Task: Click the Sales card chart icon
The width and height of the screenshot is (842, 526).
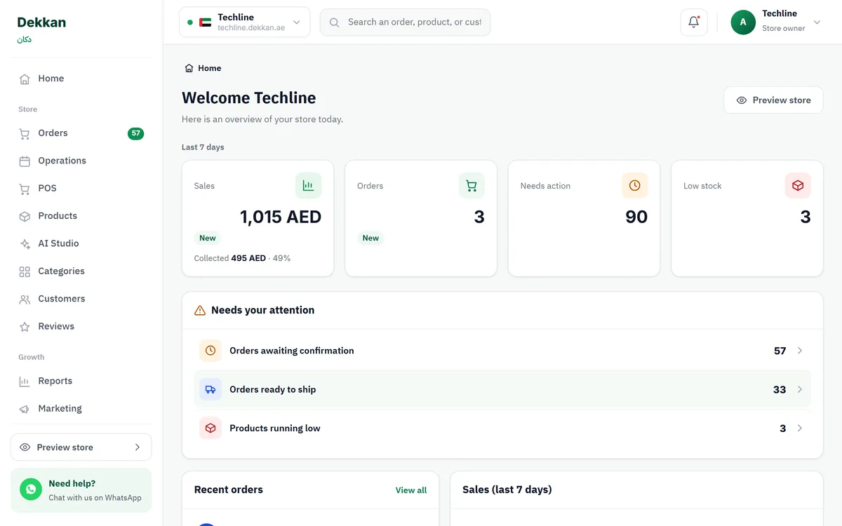Action: (x=308, y=186)
